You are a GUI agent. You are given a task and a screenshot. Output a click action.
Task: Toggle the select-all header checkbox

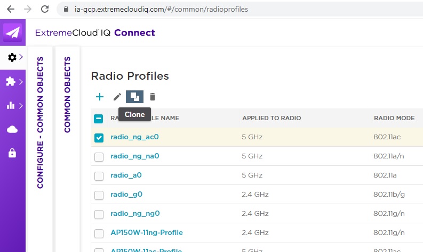[99, 119]
